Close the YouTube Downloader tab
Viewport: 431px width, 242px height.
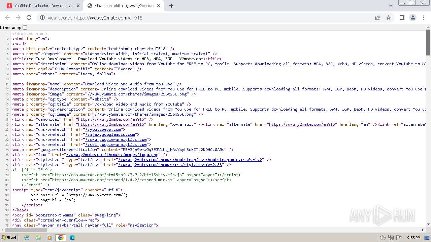pyautogui.click(x=78, y=6)
